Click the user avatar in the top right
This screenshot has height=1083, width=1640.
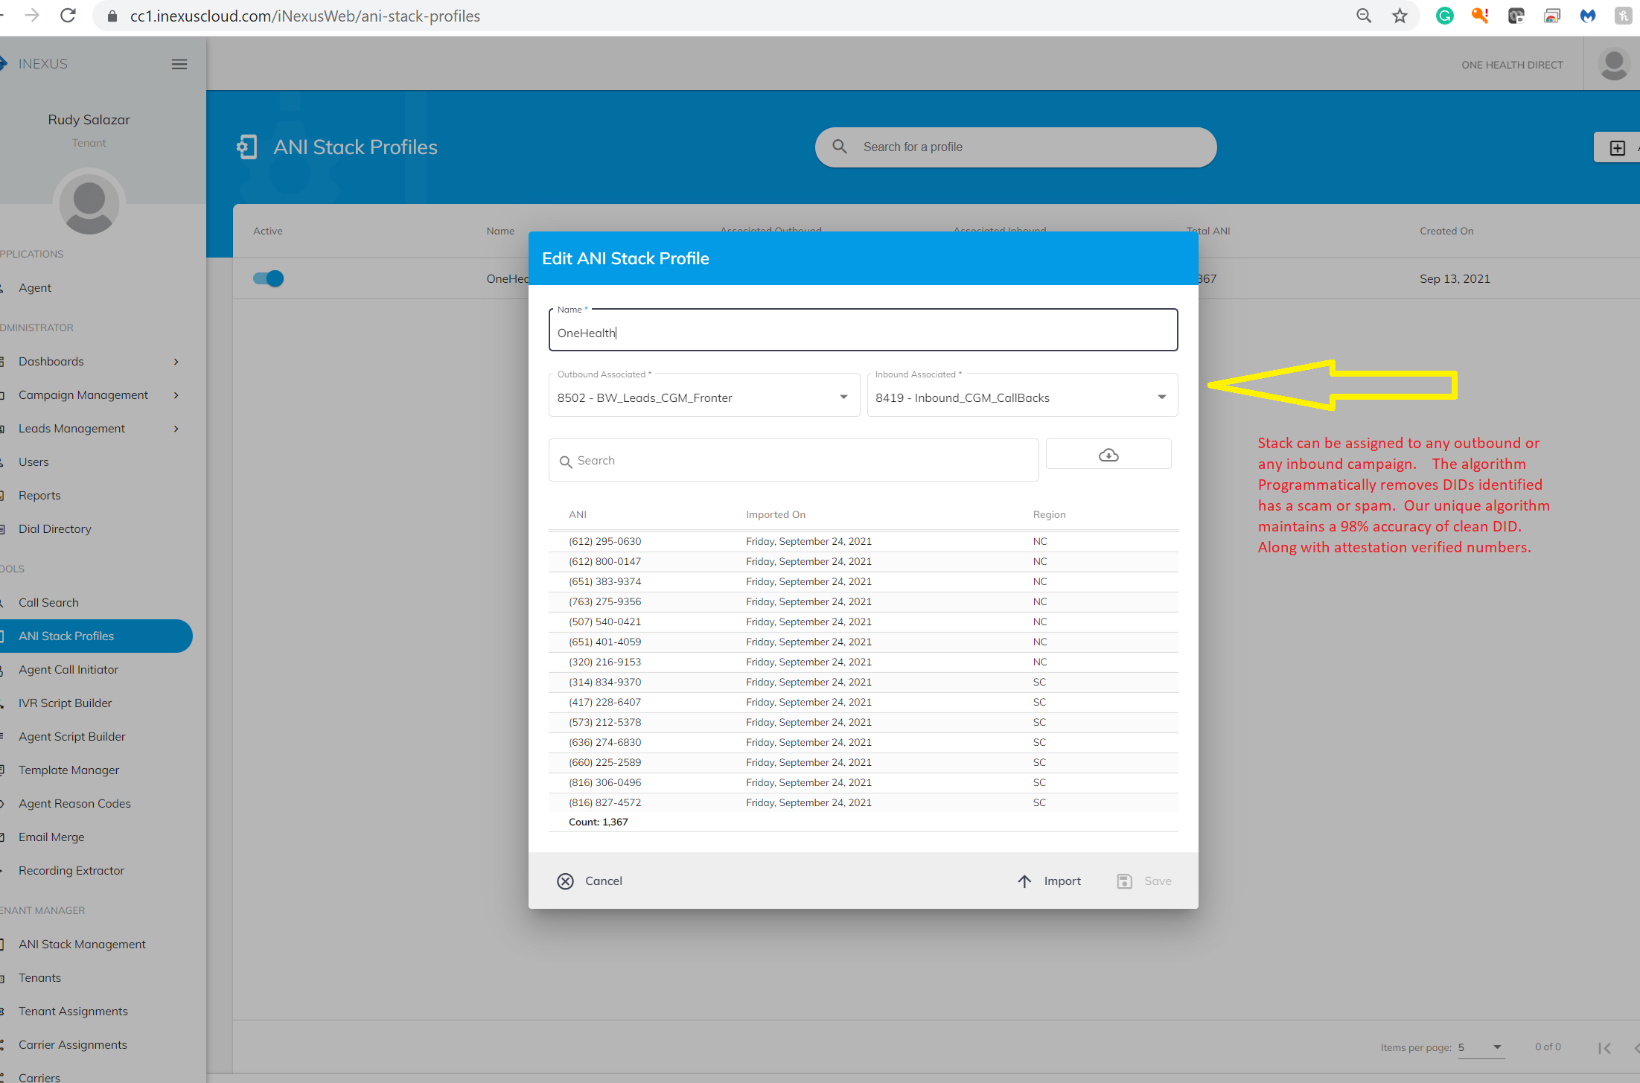[1613, 64]
